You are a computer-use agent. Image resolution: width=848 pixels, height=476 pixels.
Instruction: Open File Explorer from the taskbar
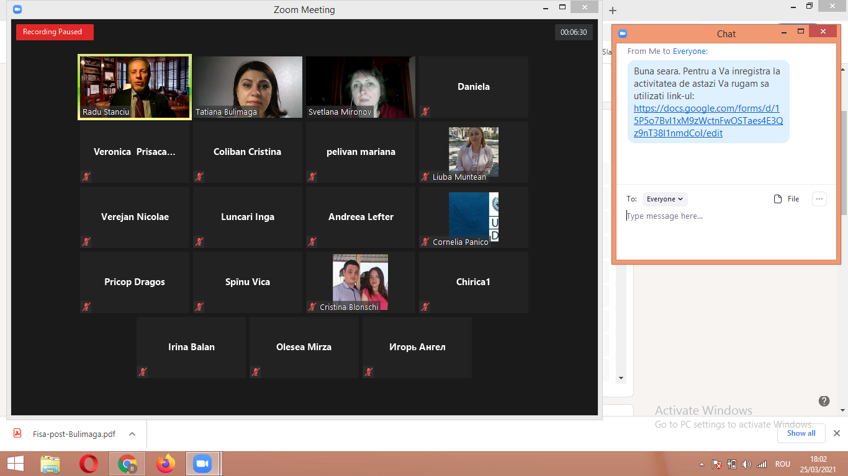coord(50,464)
